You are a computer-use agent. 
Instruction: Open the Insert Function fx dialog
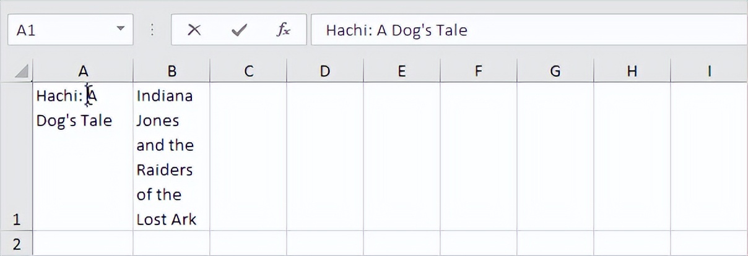[x=283, y=30]
